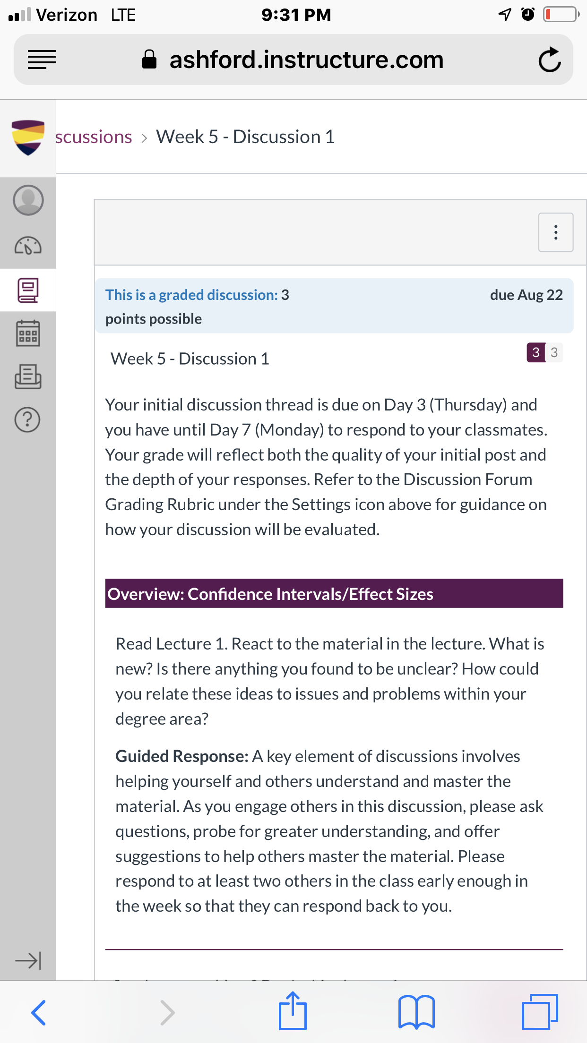Image resolution: width=587 pixels, height=1043 pixels.
Task: Open Safari bookmarks book icon
Action: tap(416, 1012)
